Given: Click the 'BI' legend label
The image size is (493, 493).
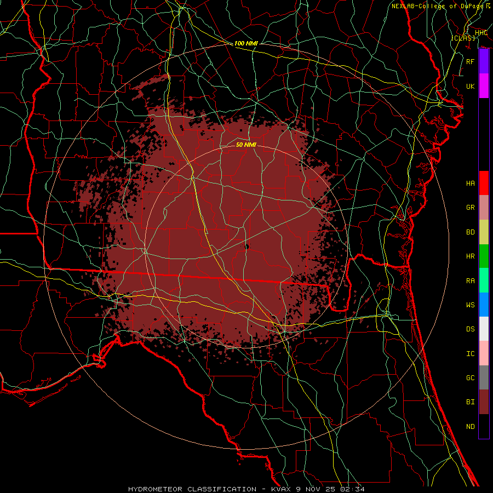Looking at the screenshot, I should (470, 402).
